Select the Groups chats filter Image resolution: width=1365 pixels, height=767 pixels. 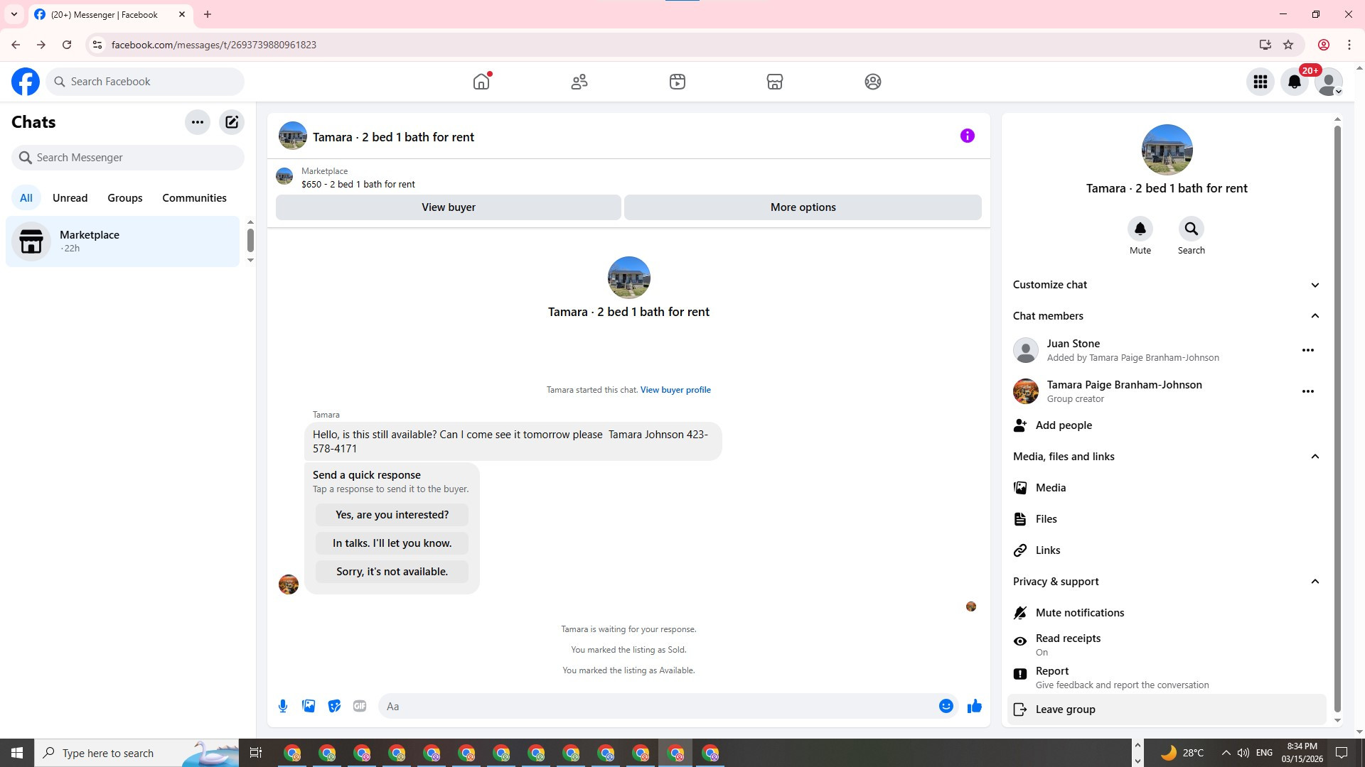pyautogui.click(x=125, y=198)
